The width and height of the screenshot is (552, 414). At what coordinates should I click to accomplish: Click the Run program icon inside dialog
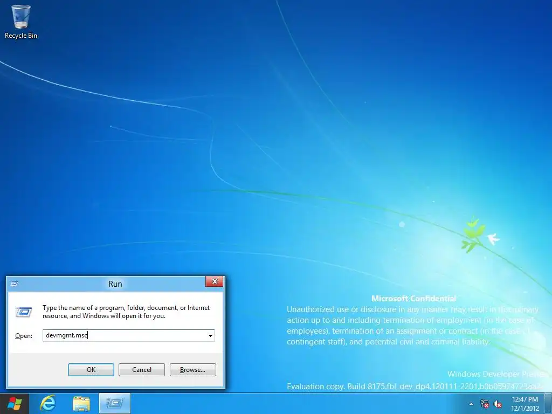click(x=24, y=312)
